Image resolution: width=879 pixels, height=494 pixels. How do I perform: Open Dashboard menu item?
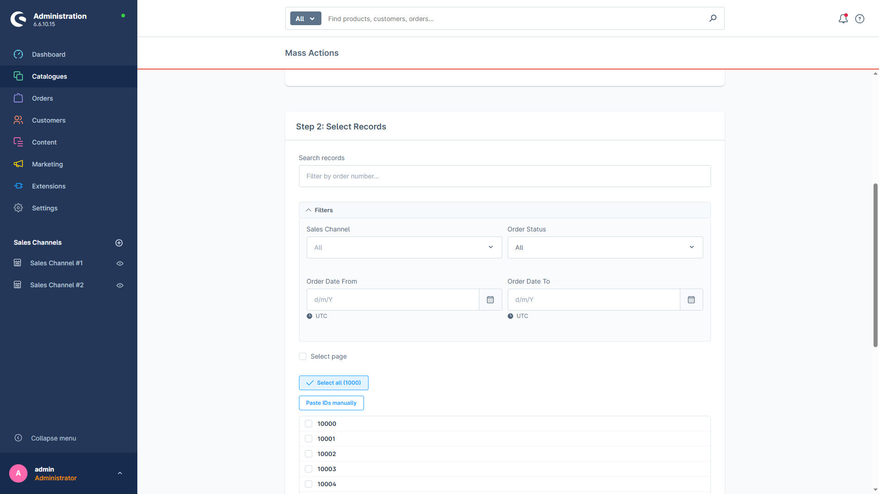click(x=69, y=54)
